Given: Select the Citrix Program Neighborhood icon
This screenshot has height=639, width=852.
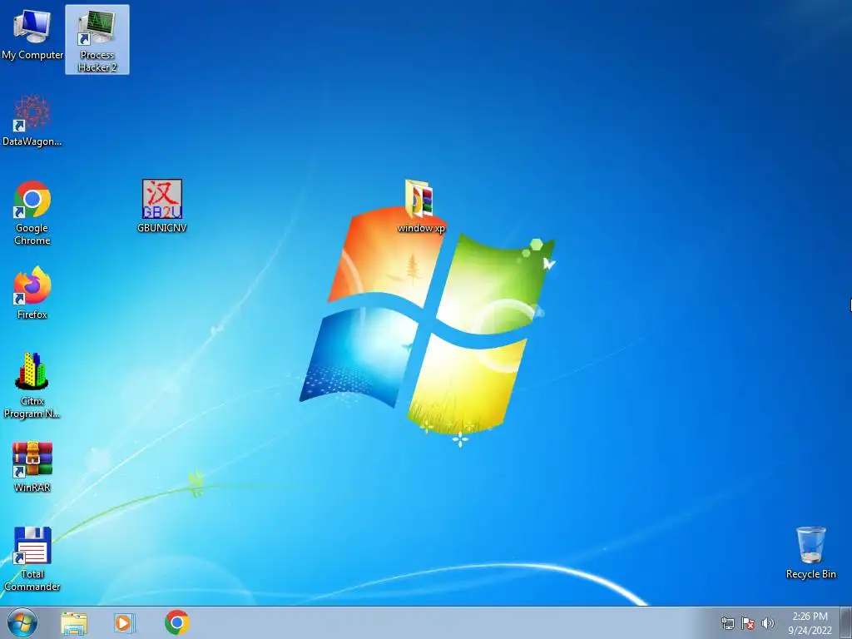Looking at the screenshot, I should [x=32, y=386].
